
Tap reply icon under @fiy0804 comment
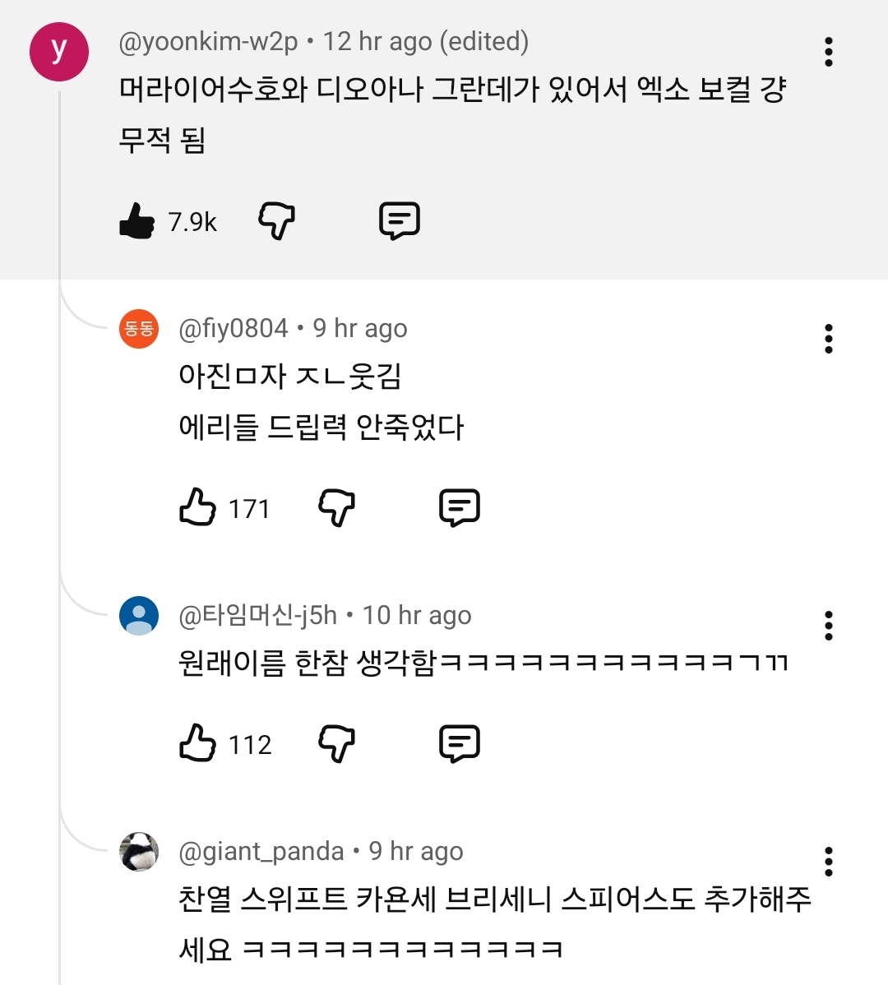[460, 507]
